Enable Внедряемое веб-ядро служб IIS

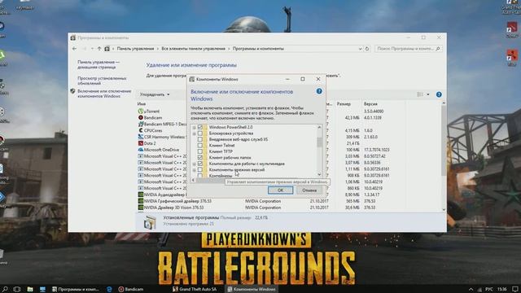(200, 139)
